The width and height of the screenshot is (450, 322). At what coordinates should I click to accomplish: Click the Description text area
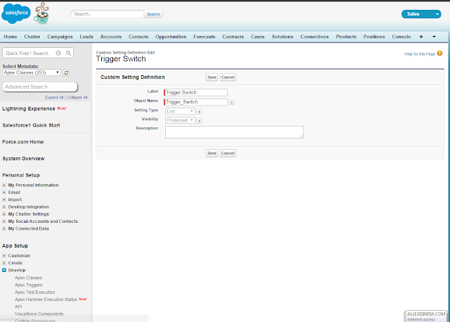coord(234,132)
